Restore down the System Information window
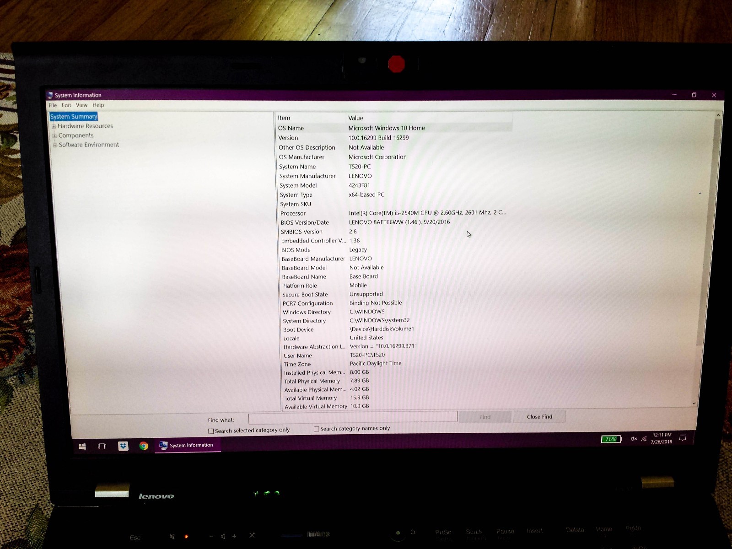The image size is (732, 549). [x=694, y=95]
